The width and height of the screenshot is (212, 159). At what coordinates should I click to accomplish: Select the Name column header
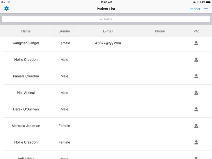(26, 31)
